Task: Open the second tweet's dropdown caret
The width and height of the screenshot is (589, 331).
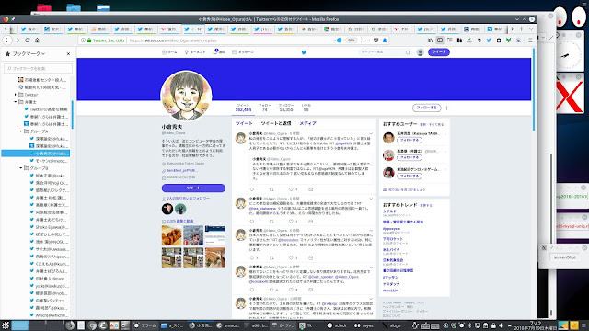Action: (371, 199)
